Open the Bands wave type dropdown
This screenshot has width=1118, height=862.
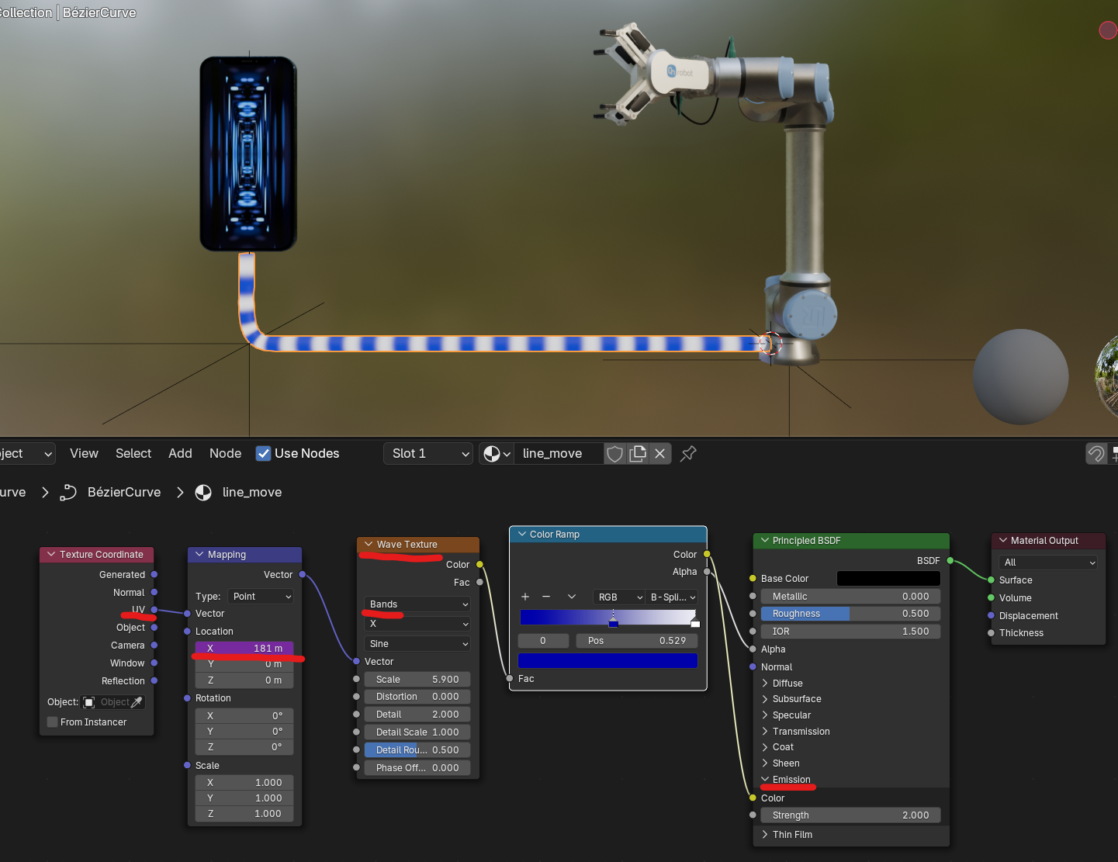point(418,604)
